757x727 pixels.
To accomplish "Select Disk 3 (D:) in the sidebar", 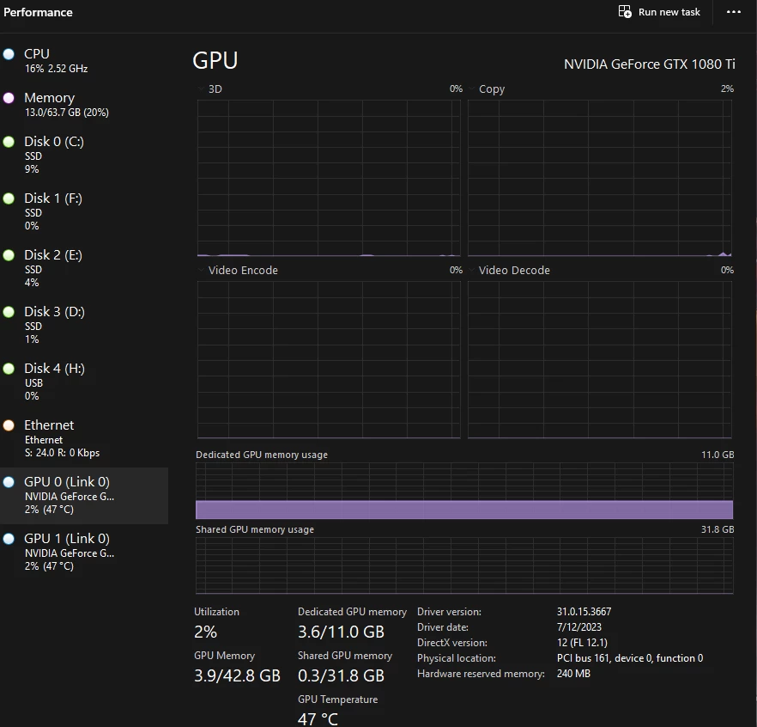I will coord(84,324).
